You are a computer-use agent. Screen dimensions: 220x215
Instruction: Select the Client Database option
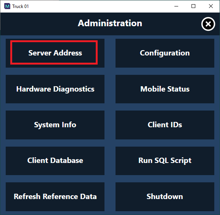pyautogui.click(x=55, y=161)
